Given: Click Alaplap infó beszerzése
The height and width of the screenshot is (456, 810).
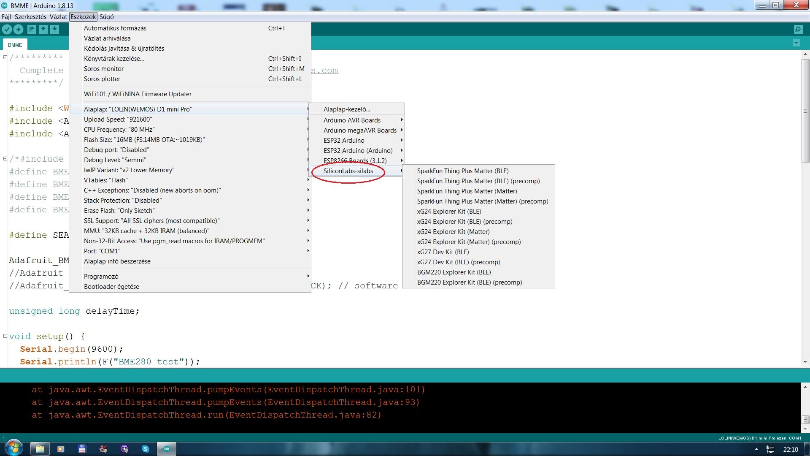Looking at the screenshot, I should 190,261.
